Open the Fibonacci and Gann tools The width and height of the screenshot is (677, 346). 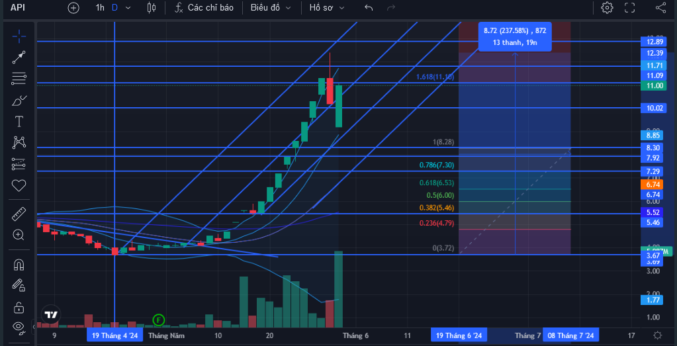pos(19,79)
